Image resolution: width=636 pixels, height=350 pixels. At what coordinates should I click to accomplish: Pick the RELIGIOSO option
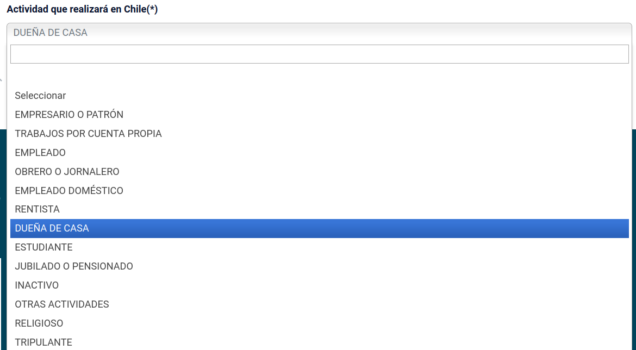point(39,323)
